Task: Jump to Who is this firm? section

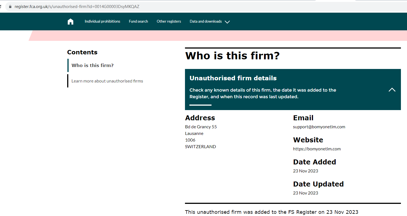Action: click(x=92, y=65)
